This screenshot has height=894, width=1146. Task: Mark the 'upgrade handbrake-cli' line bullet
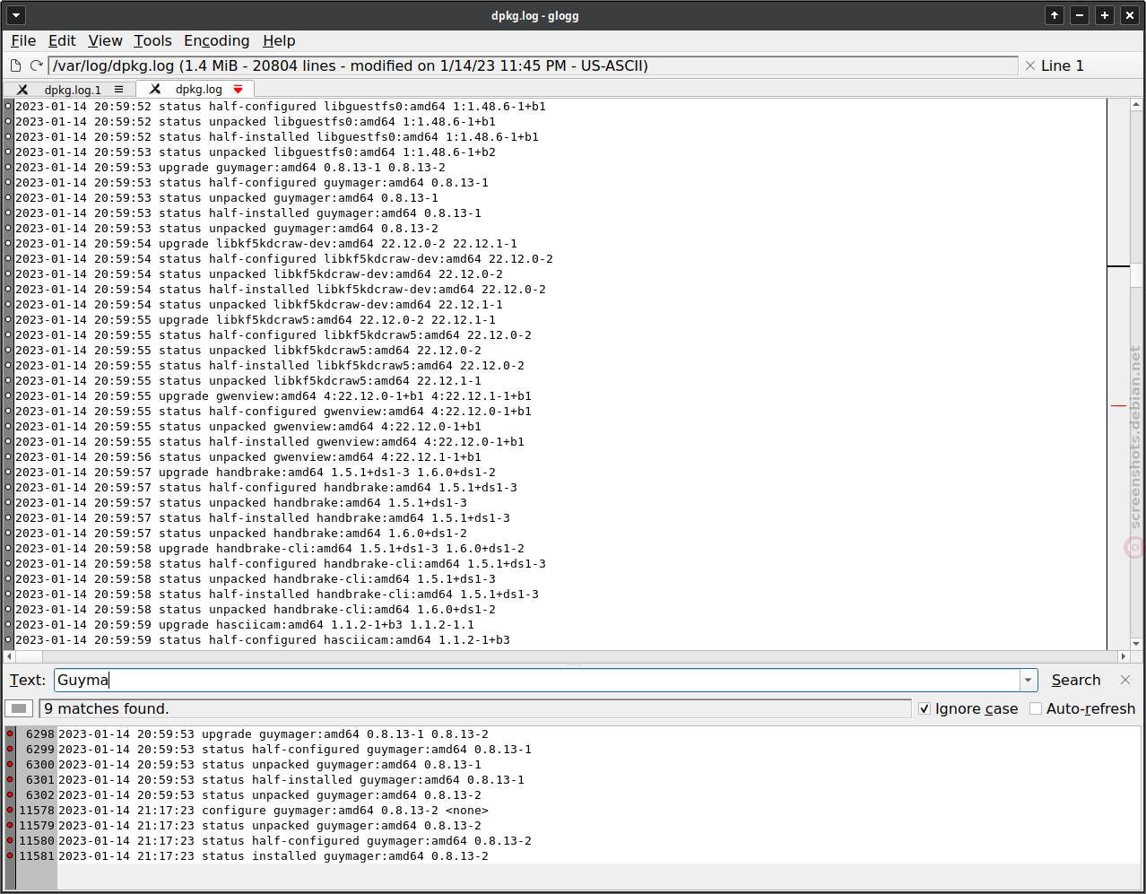(x=9, y=548)
